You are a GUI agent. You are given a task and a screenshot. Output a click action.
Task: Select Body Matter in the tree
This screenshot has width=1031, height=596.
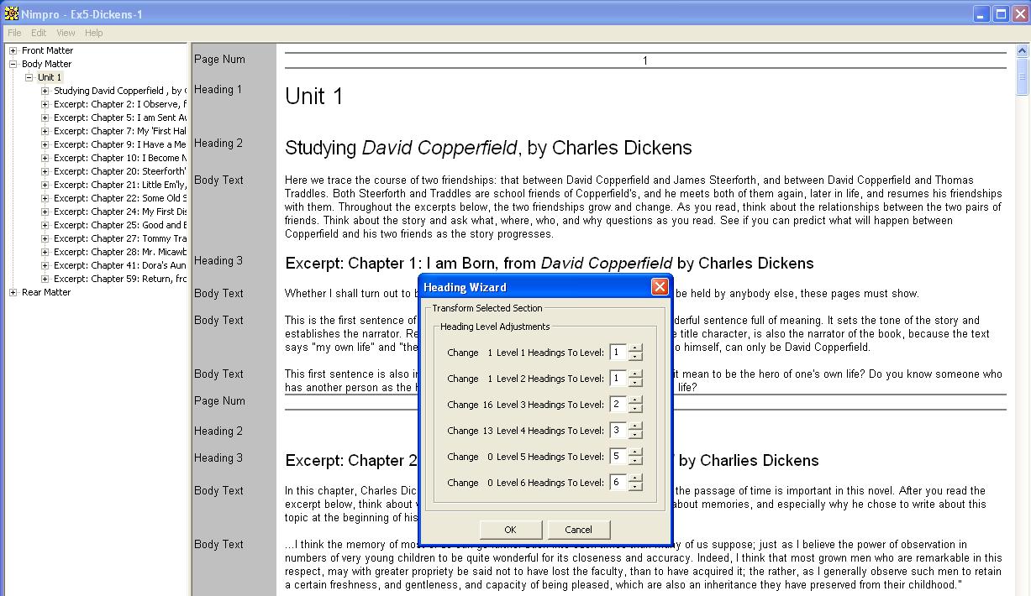coord(46,64)
